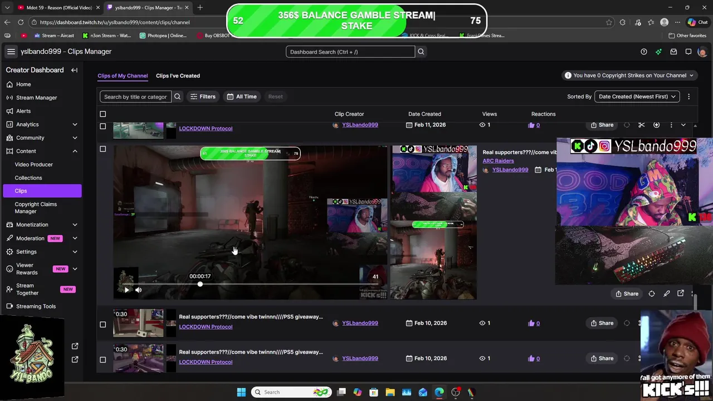
Task: Expand Feb 11 clip details chevron
Action: tap(684, 125)
